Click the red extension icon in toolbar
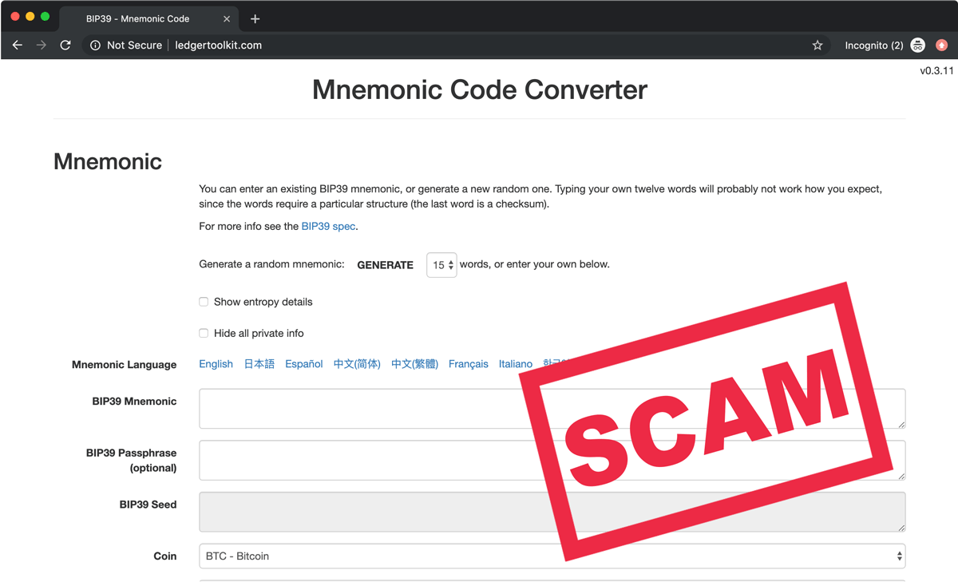The height and width of the screenshot is (582, 958). point(942,46)
